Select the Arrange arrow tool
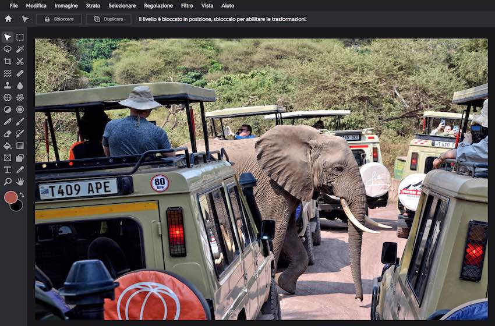The height and width of the screenshot is (326, 495). 7,37
